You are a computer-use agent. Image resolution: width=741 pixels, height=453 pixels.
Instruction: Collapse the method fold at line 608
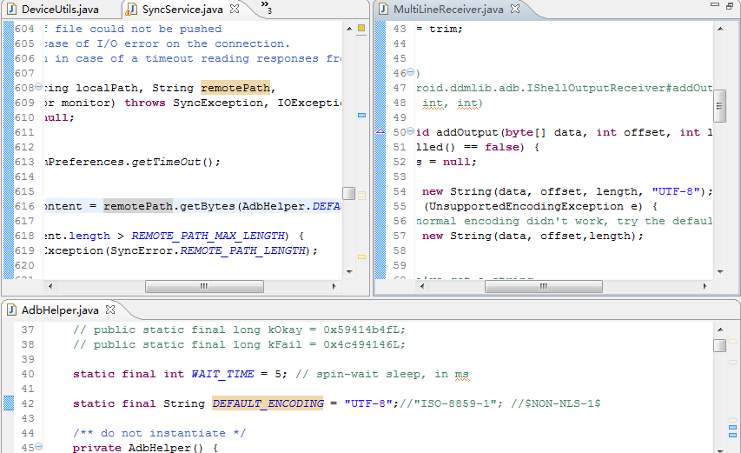[x=40, y=89]
